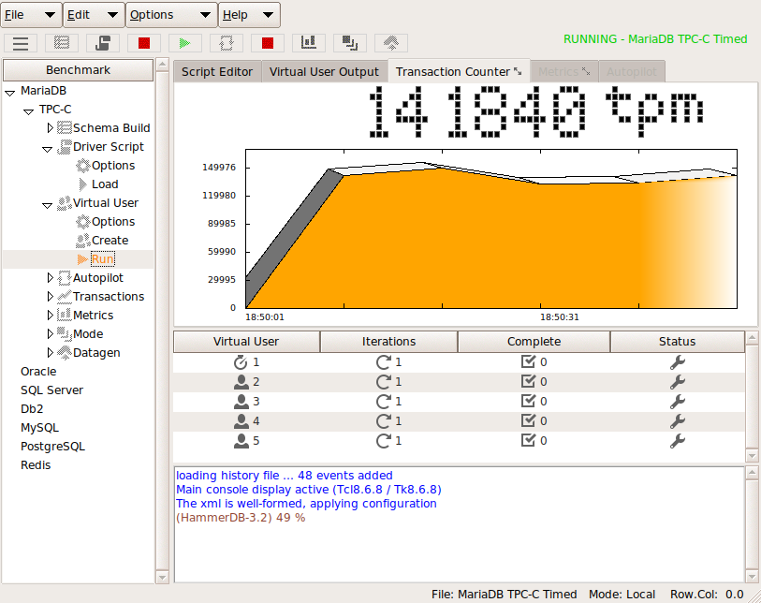Select Load under Driver Script

[105, 184]
